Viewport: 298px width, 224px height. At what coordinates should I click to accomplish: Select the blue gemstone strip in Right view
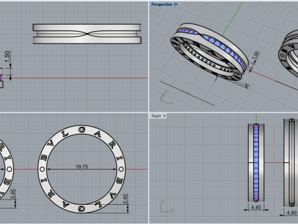[x=256, y=162]
